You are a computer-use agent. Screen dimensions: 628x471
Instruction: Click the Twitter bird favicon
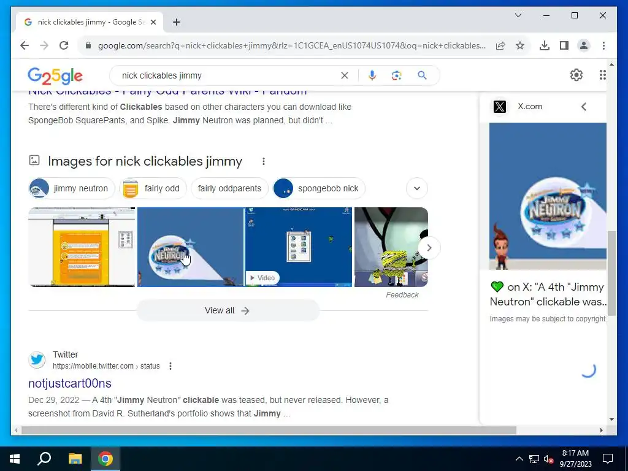point(37,359)
